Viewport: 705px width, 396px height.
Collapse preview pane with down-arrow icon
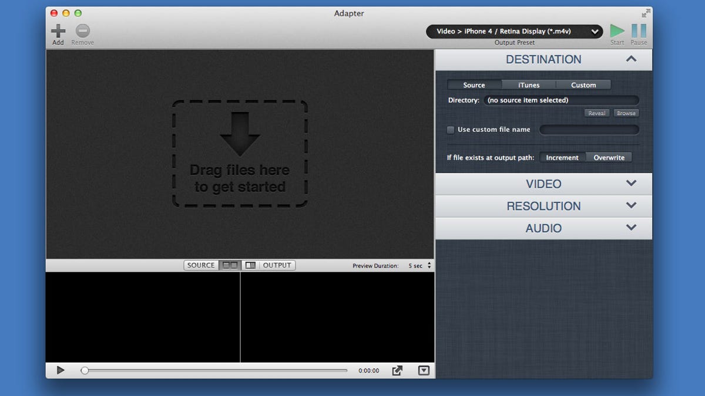(x=424, y=370)
